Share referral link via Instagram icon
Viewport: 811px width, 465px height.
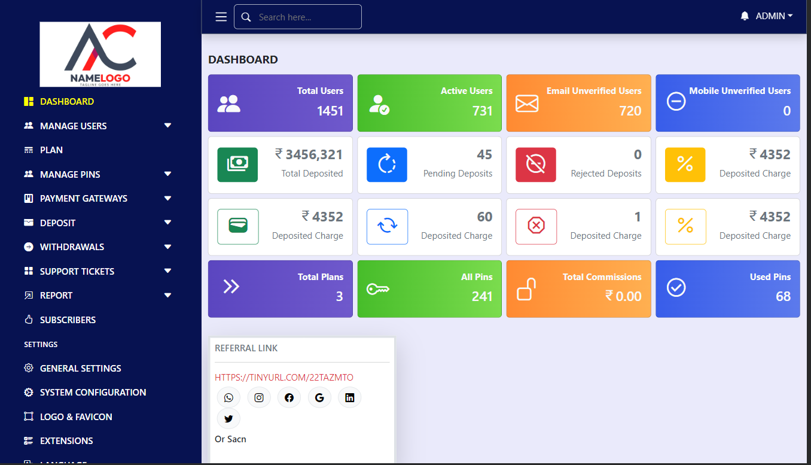point(259,397)
